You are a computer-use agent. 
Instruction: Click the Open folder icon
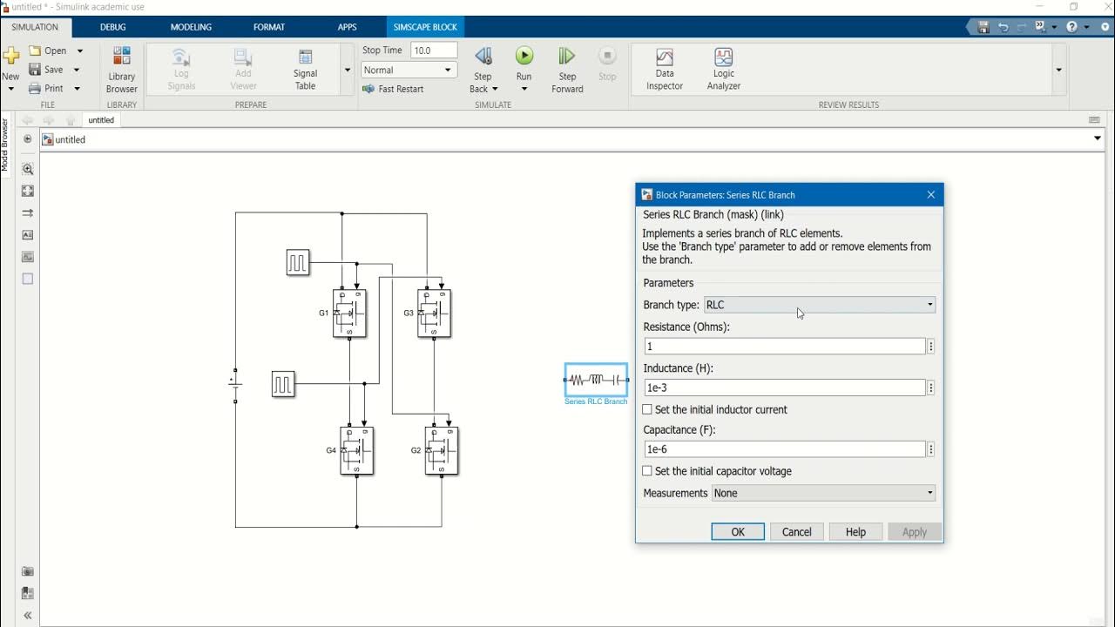point(35,51)
